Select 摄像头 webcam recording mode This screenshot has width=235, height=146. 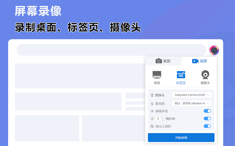click(x=205, y=77)
